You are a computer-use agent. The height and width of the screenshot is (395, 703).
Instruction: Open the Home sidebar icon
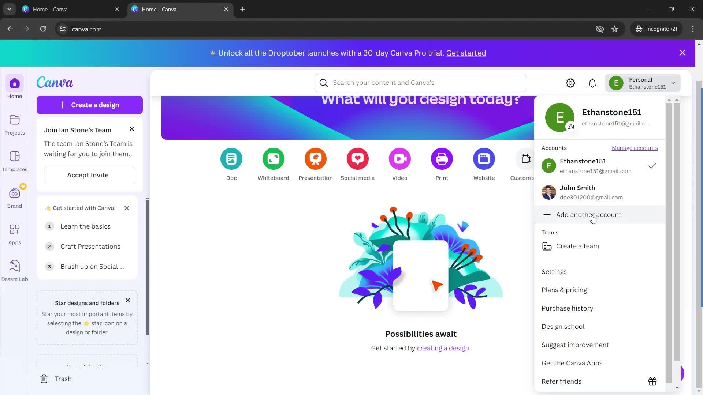15,83
